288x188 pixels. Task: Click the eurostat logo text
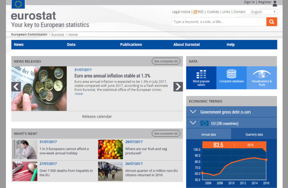click(33, 16)
